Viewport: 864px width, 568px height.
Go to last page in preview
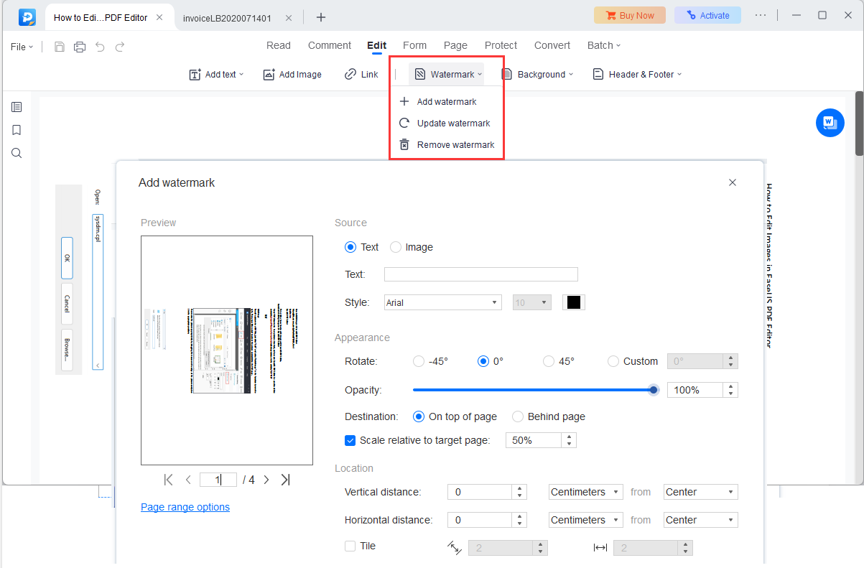tap(285, 480)
